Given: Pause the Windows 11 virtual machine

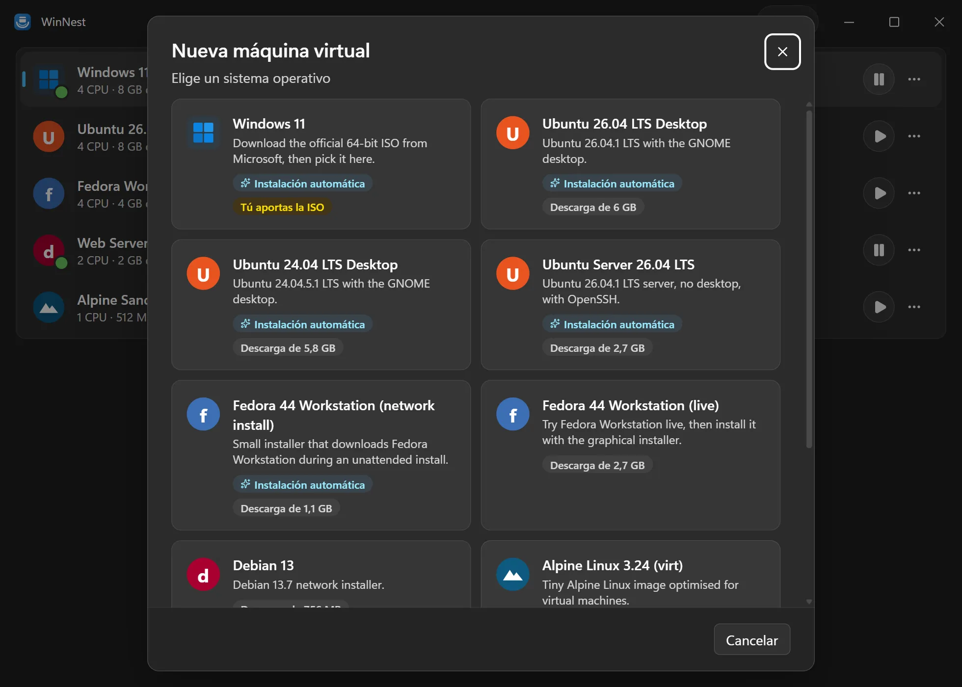Looking at the screenshot, I should 879,79.
